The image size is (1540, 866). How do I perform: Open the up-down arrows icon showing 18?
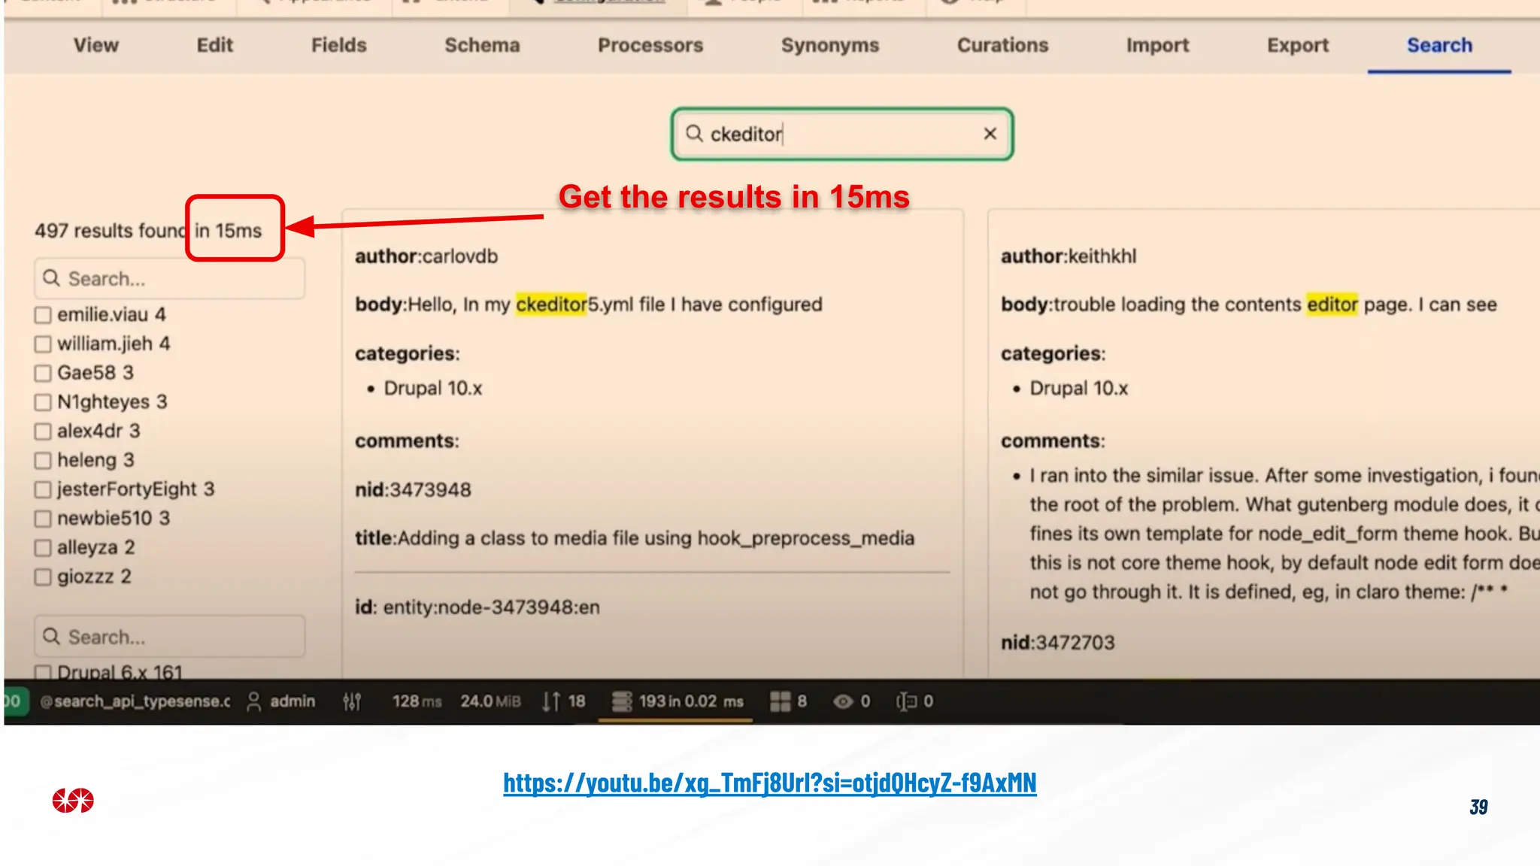[551, 701]
